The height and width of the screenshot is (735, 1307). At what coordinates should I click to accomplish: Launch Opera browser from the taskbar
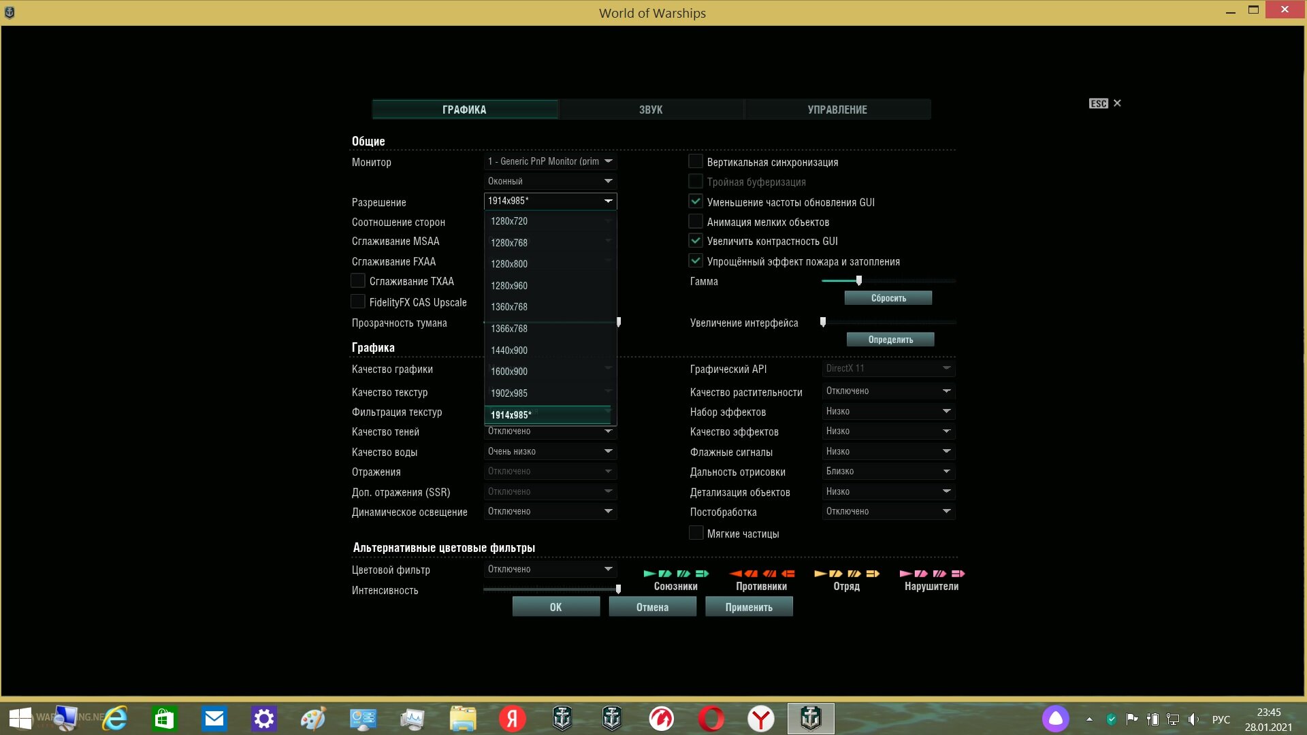711,719
